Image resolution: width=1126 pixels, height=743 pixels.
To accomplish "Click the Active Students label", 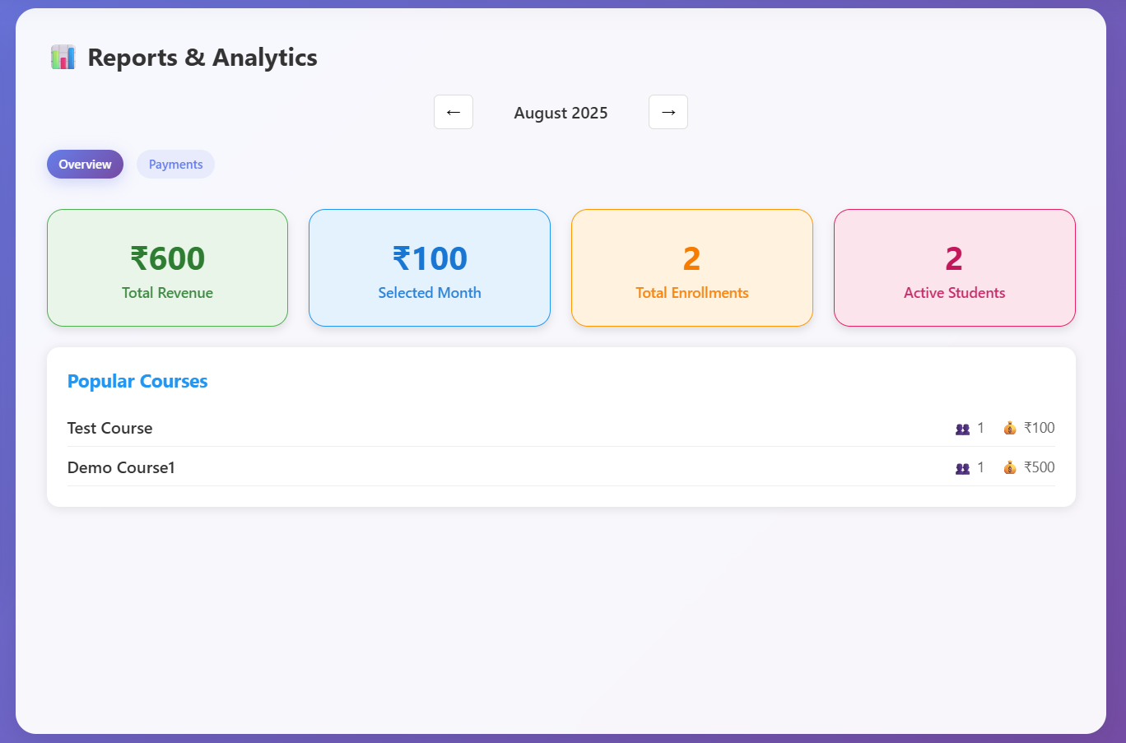I will [955, 293].
